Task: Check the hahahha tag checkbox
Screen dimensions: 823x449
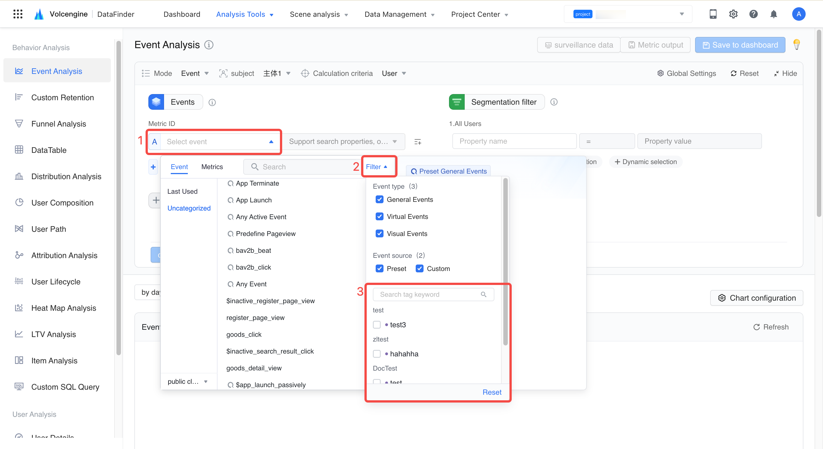Action: [x=377, y=354]
